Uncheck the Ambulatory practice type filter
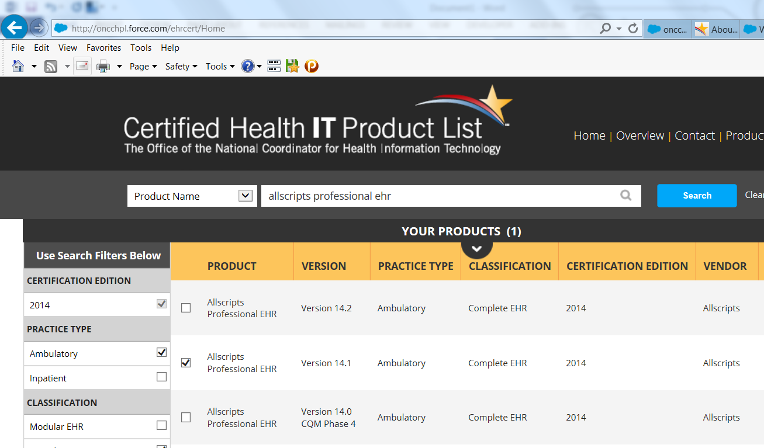The width and height of the screenshot is (764, 448). tap(162, 352)
